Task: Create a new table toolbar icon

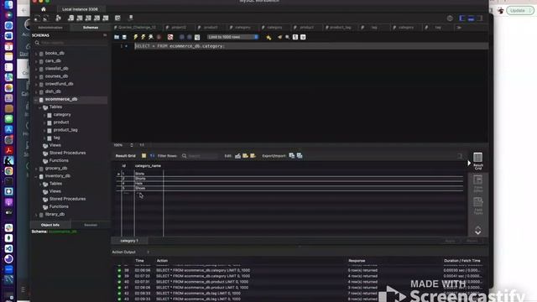Action: click(x=80, y=18)
